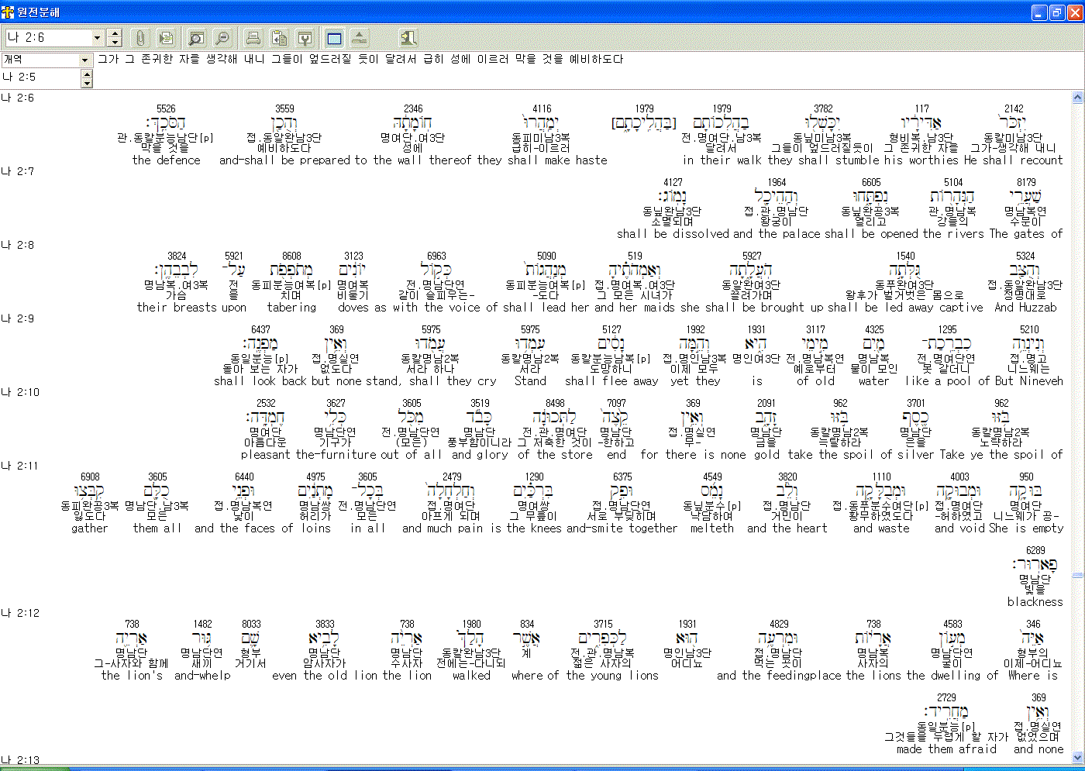Click the Strong number 3559
The height and width of the screenshot is (771, 1085).
tap(284, 109)
